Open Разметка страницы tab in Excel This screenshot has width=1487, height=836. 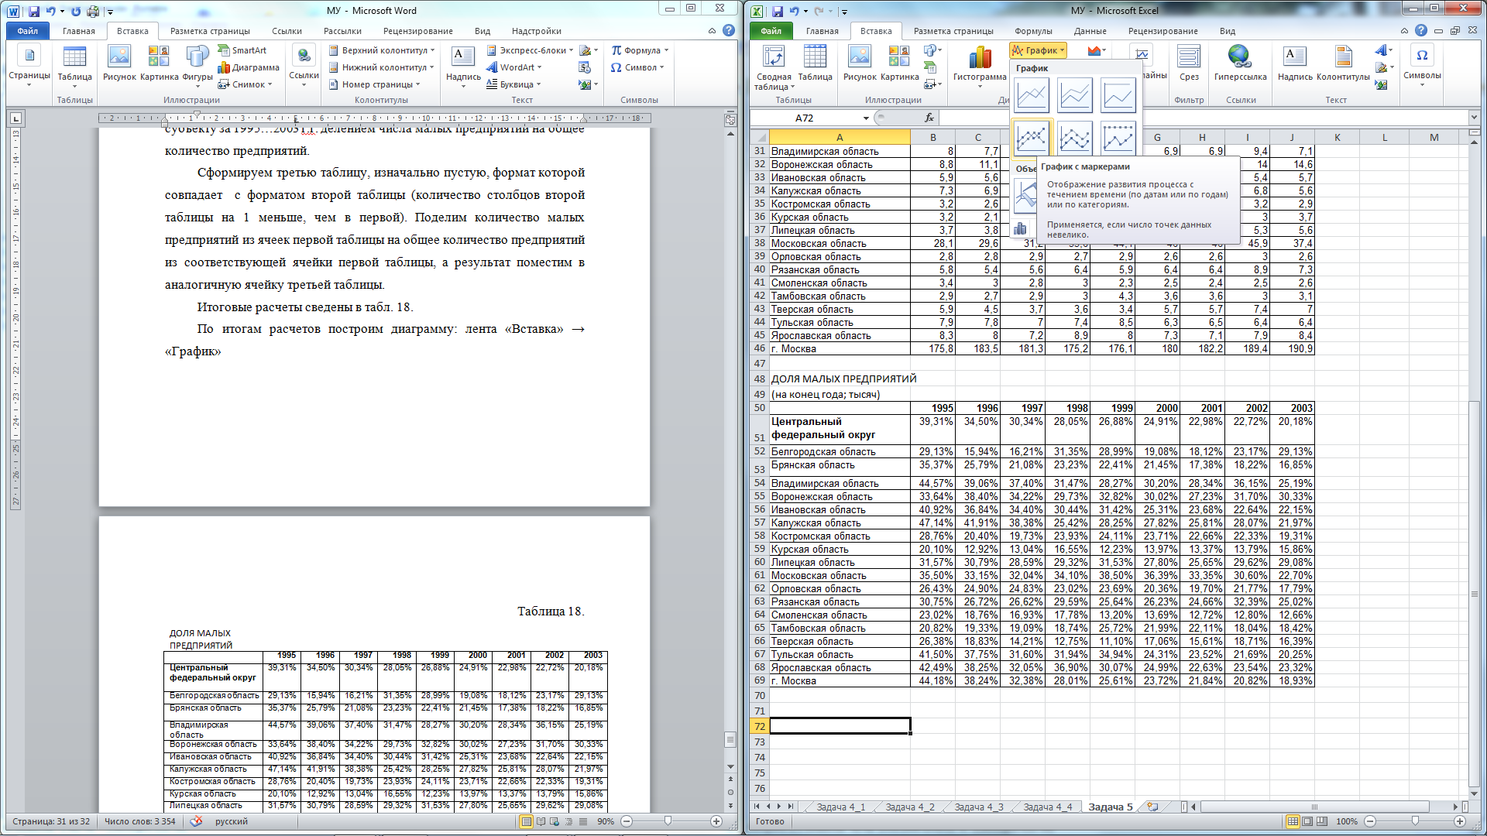[x=953, y=31]
